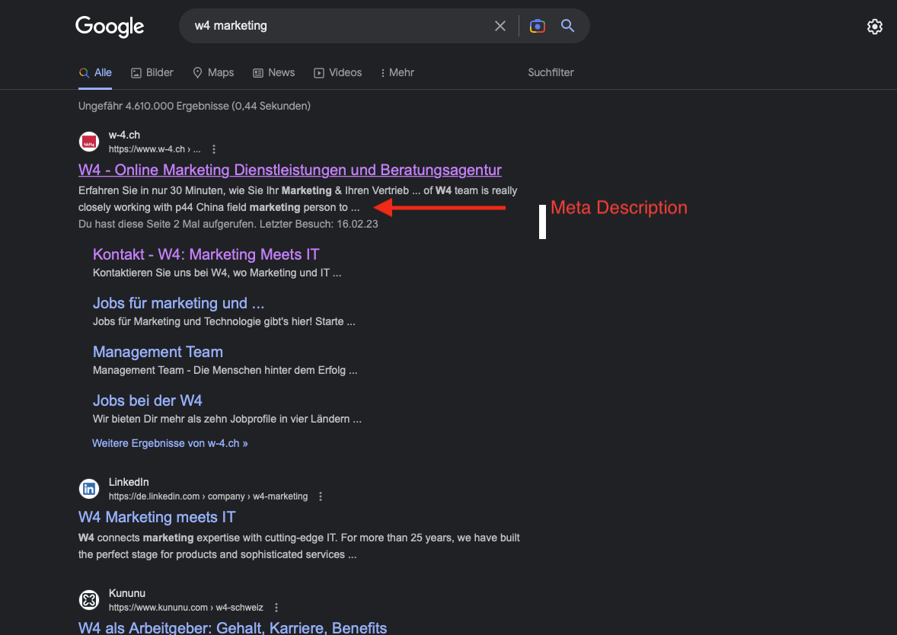Open three-dot menu next to LinkedIn URL
897x635 pixels.
[321, 496]
